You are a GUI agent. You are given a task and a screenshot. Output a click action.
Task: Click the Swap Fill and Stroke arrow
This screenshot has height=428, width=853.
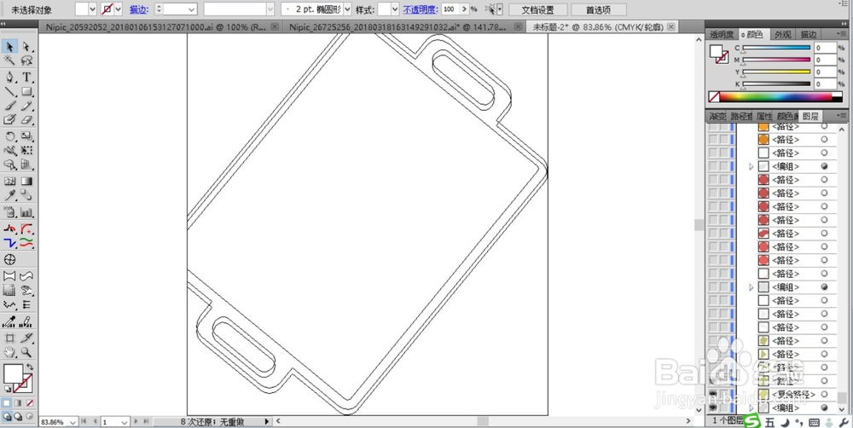[x=30, y=367]
